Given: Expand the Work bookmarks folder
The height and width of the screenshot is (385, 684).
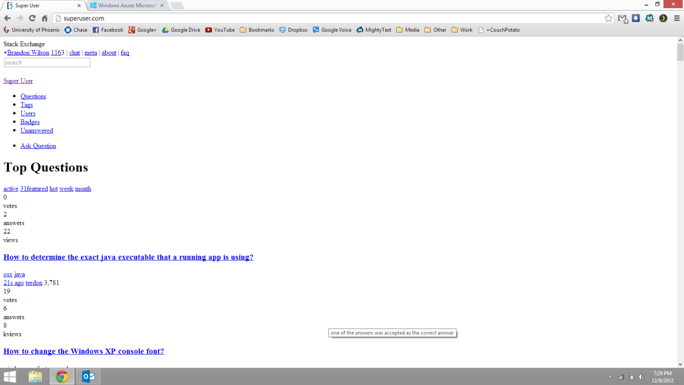Looking at the screenshot, I should point(462,30).
